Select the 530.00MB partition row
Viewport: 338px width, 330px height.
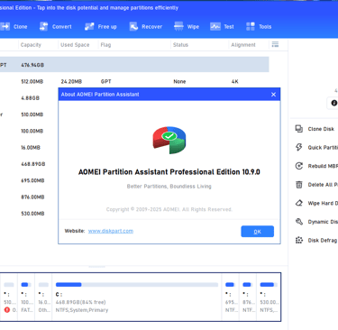point(32,214)
